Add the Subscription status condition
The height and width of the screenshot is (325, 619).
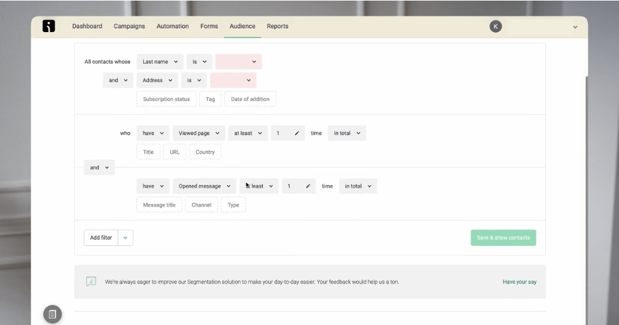point(166,99)
